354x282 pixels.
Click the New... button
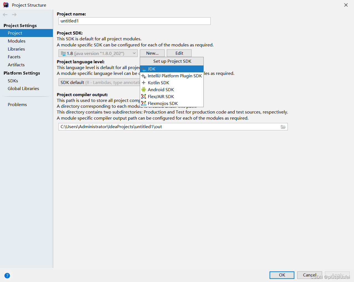click(152, 53)
